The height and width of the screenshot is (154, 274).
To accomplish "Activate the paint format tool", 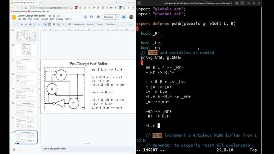I will pyautogui.click(x=34, y=24).
